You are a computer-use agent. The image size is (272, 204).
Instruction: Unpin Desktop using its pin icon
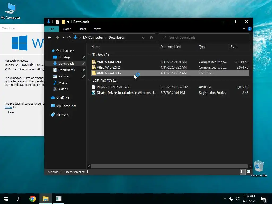pos(83,57)
